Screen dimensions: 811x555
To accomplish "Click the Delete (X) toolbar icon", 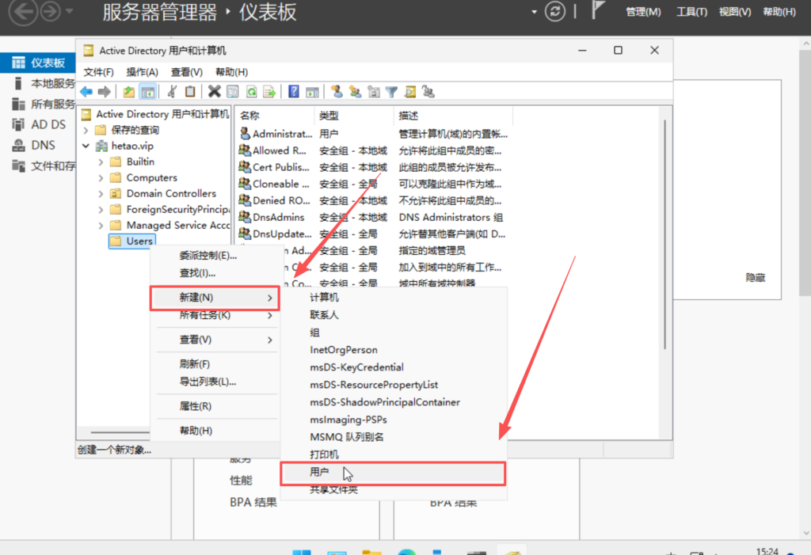I will point(214,92).
